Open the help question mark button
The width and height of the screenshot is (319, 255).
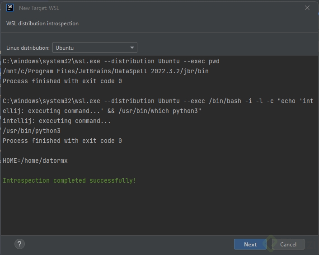pyautogui.click(x=19, y=244)
